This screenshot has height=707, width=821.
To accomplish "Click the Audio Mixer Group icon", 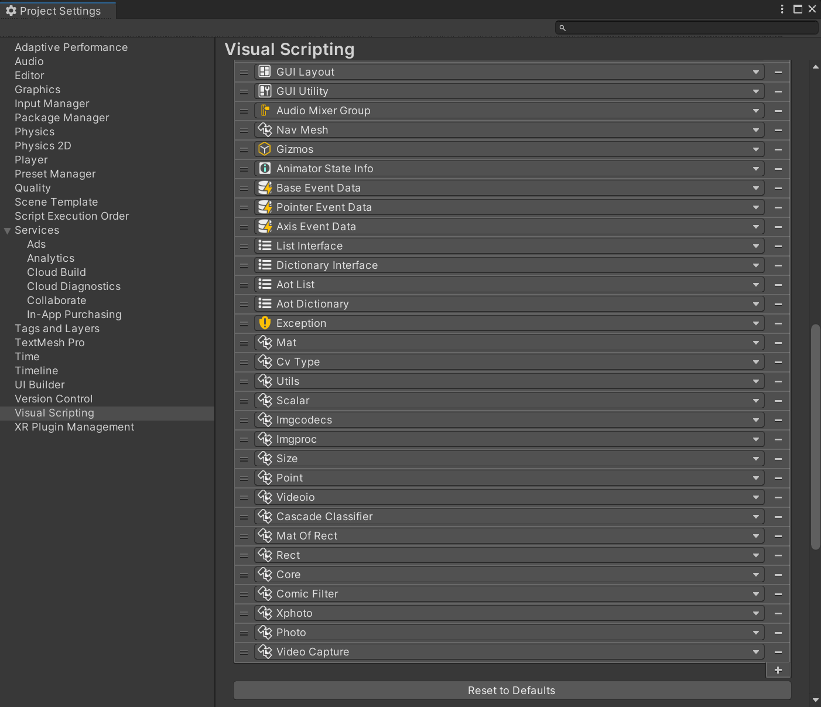I will coord(265,110).
